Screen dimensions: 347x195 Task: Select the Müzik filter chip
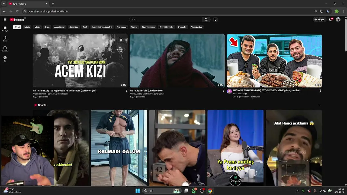tap(27, 27)
